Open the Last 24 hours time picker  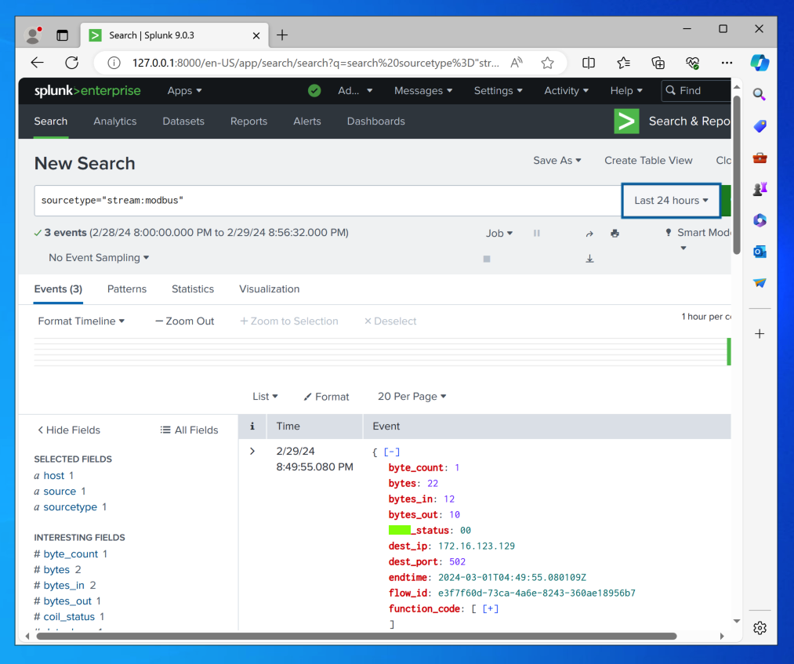(671, 201)
